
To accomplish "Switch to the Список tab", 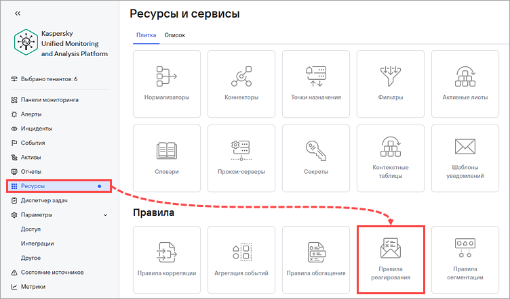I will (x=175, y=35).
